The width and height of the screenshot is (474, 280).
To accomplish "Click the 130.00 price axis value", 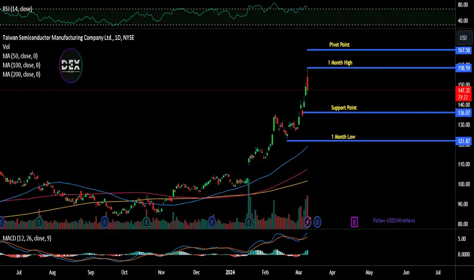I will click(464, 125).
